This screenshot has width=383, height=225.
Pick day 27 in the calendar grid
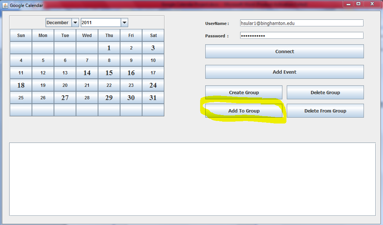pyautogui.click(x=65, y=98)
